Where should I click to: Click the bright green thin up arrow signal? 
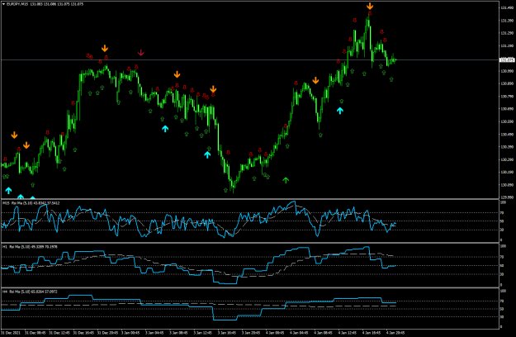pyautogui.click(x=286, y=180)
